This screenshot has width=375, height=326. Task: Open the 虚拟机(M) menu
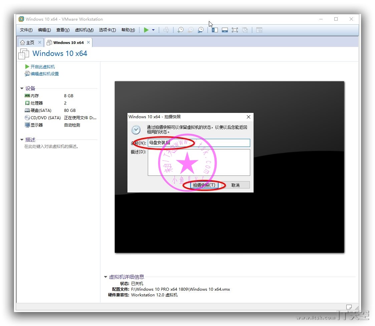84,30
